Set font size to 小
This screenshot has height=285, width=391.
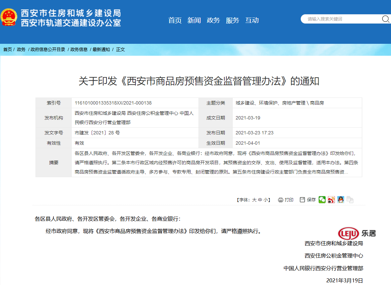coord(266,200)
